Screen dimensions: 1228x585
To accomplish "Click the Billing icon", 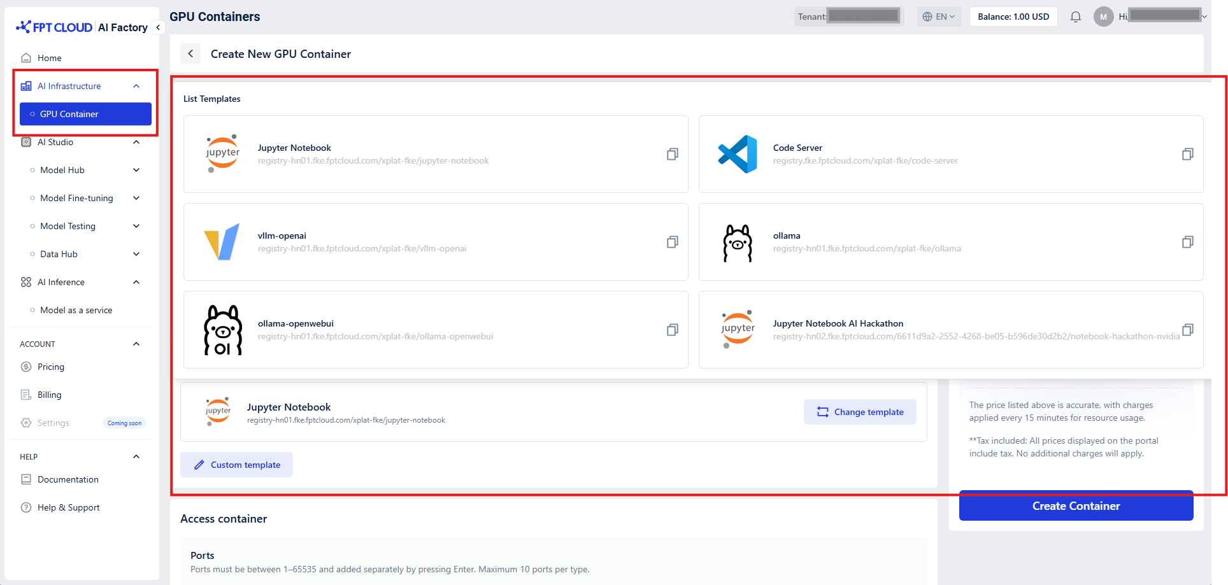I will [x=26, y=395].
